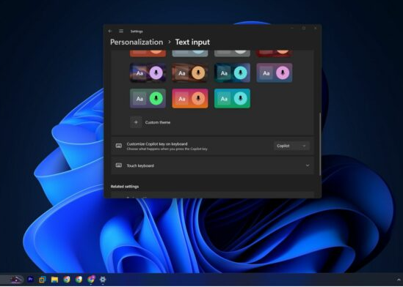Show hidden system tray icons chevron

point(399,280)
